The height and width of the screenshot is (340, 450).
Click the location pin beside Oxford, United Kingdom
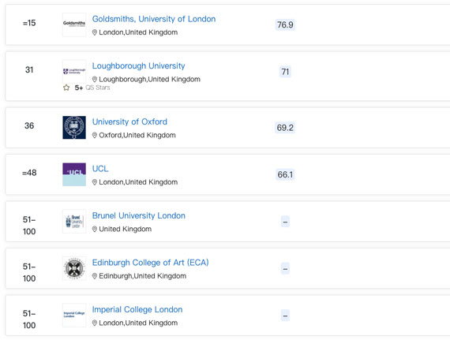pyautogui.click(x=95, y=135)
